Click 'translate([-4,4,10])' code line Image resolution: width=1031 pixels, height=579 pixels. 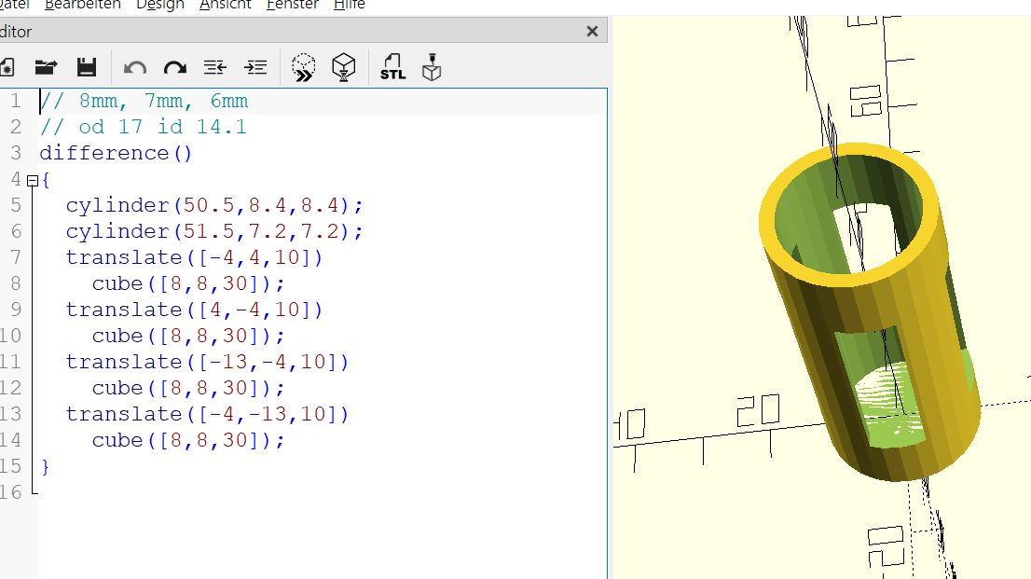pos(195,257)
